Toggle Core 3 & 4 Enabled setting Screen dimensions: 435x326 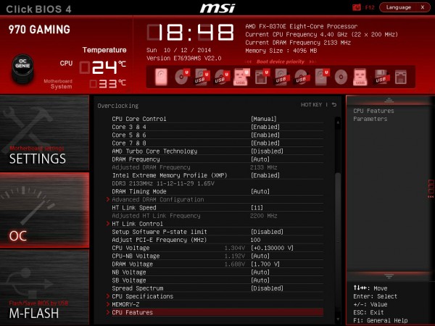coord(265,127)
